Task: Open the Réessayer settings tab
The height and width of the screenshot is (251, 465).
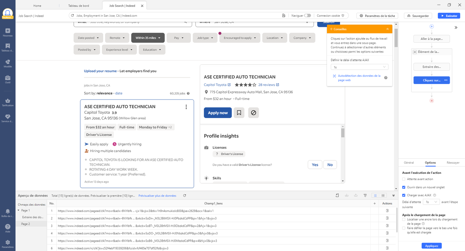Action: (453, 163)
